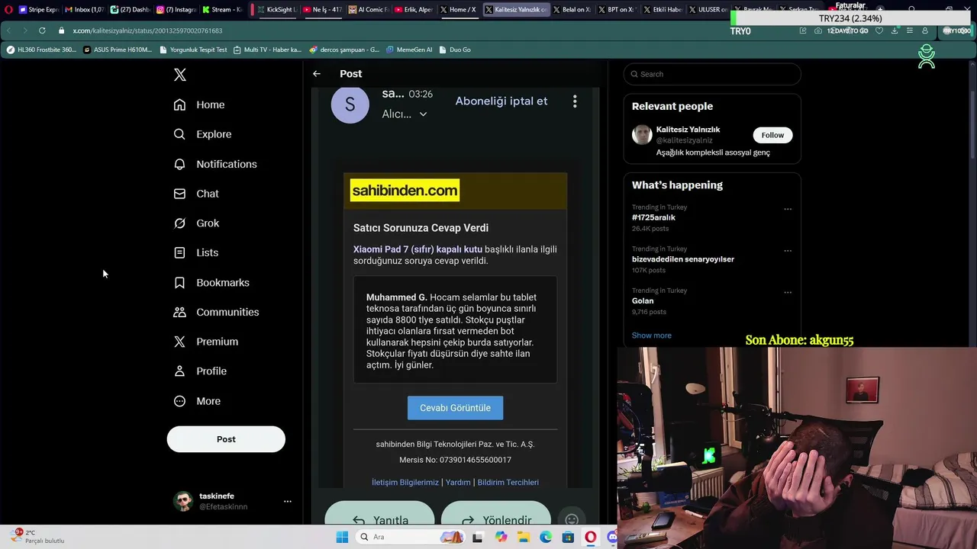Open Premium in the sidebar

[x=206, y=342]
